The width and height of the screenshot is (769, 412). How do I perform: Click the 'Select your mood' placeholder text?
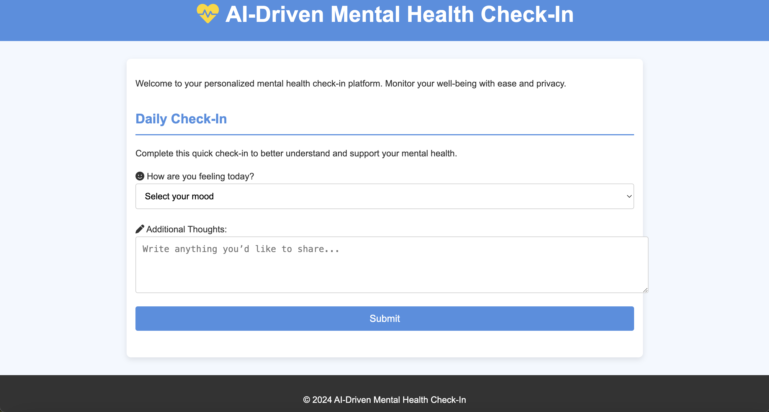point(179,196)
